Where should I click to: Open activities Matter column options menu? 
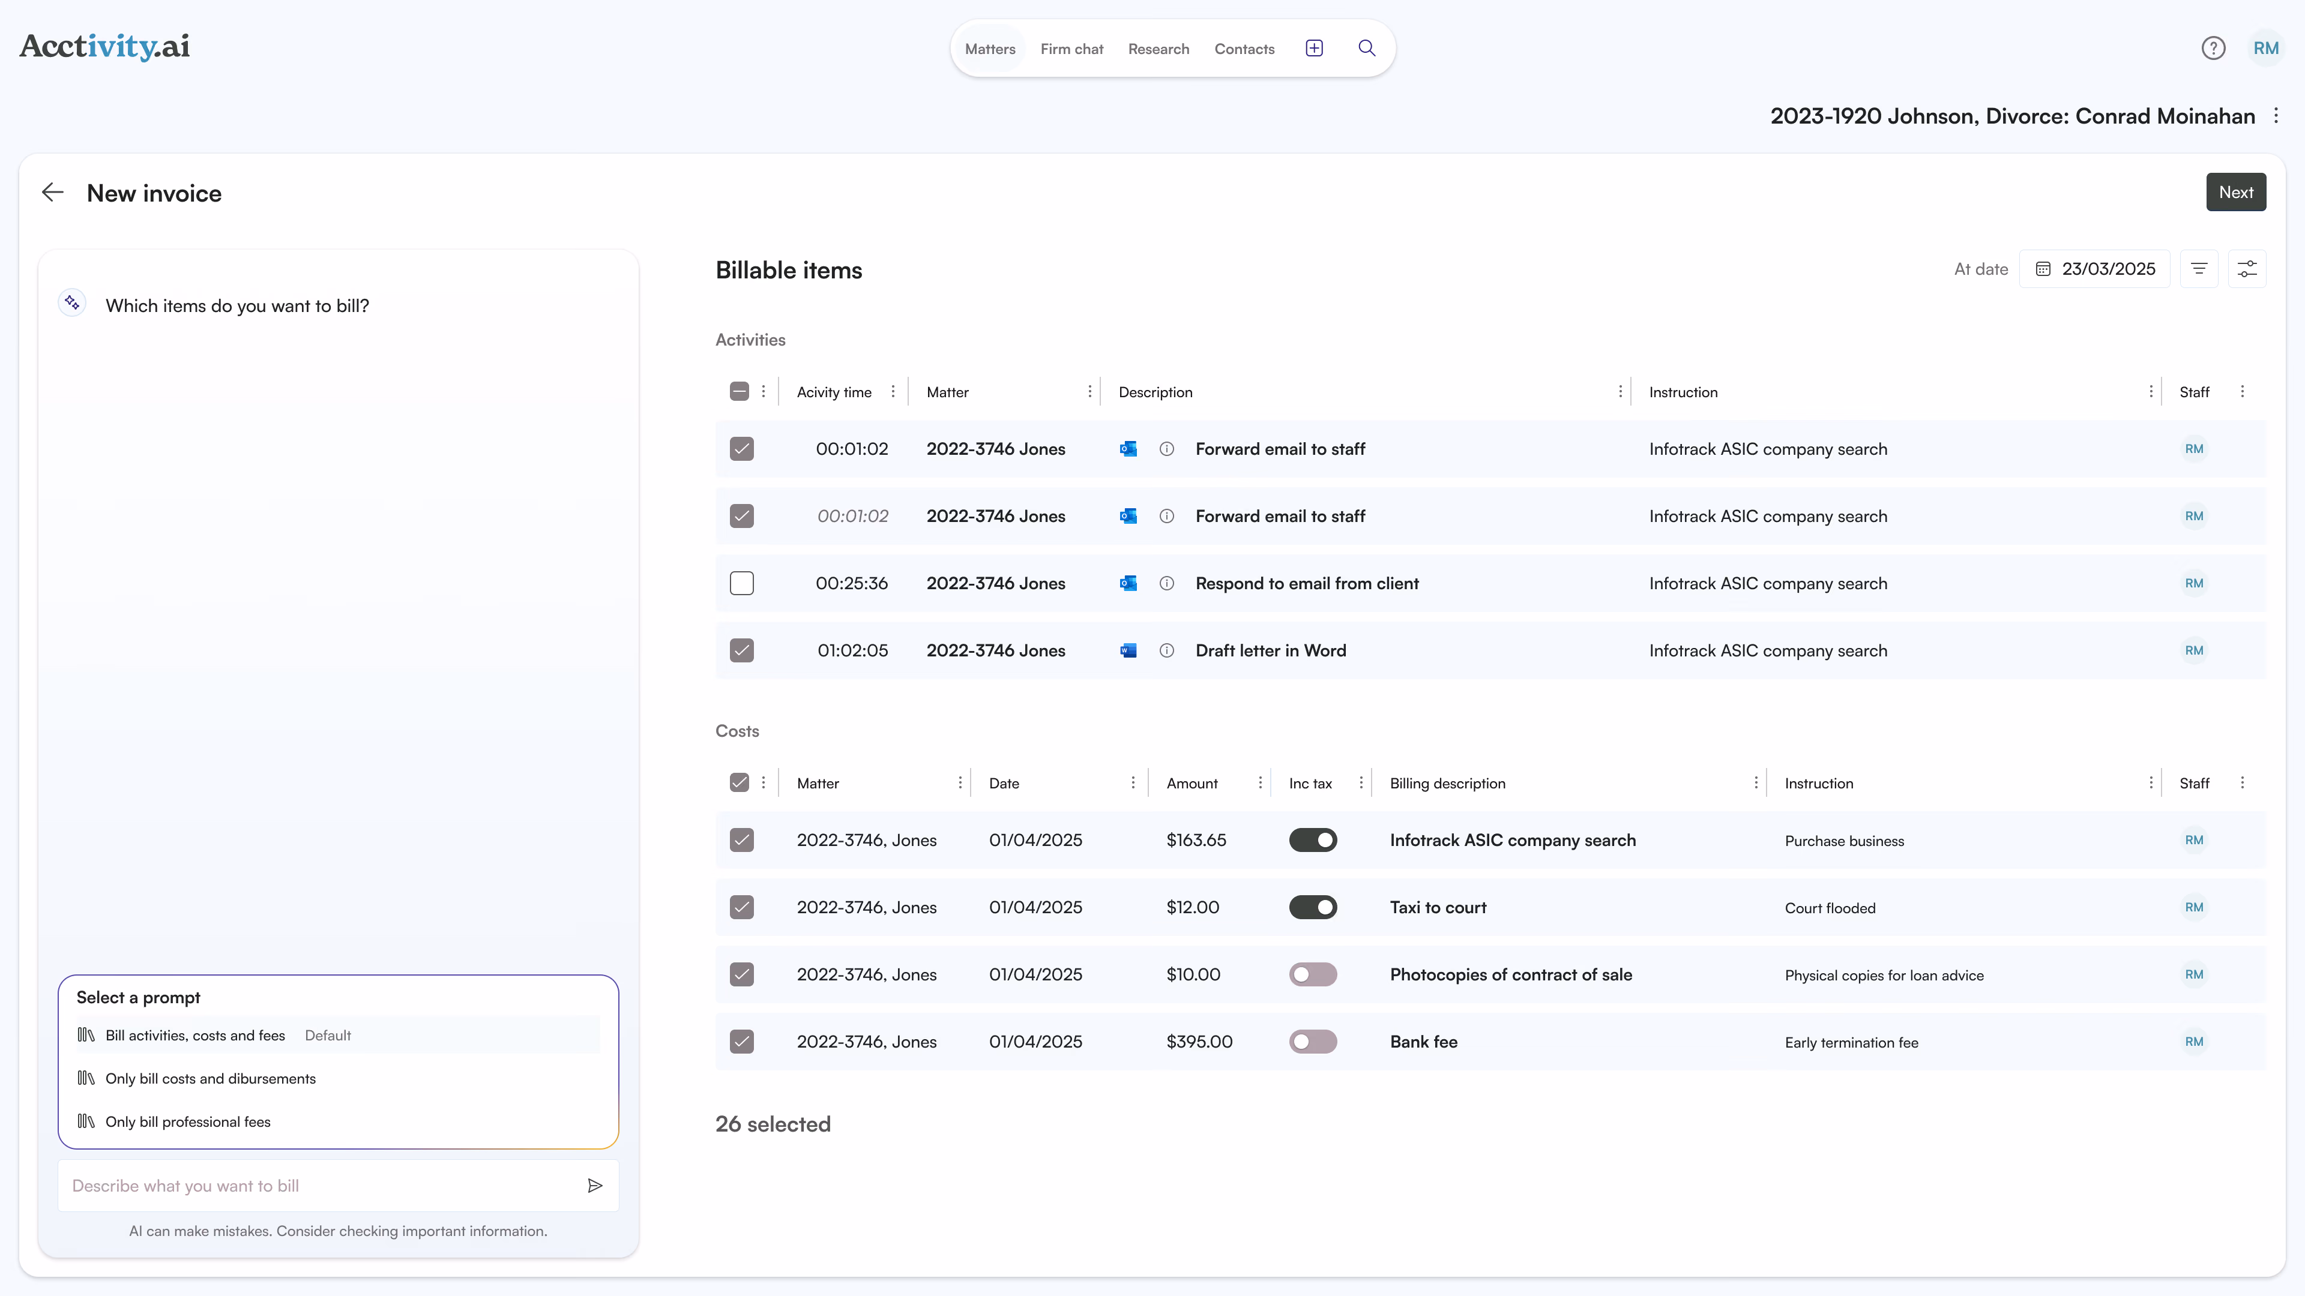coord(1089,392)
